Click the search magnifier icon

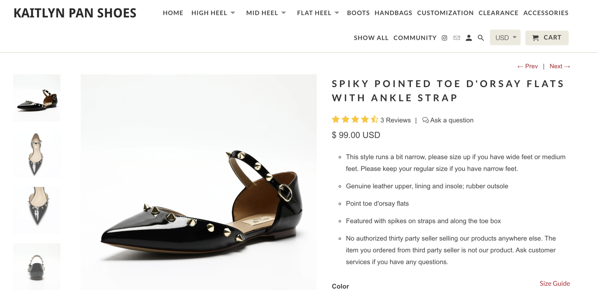coord(481,38)
